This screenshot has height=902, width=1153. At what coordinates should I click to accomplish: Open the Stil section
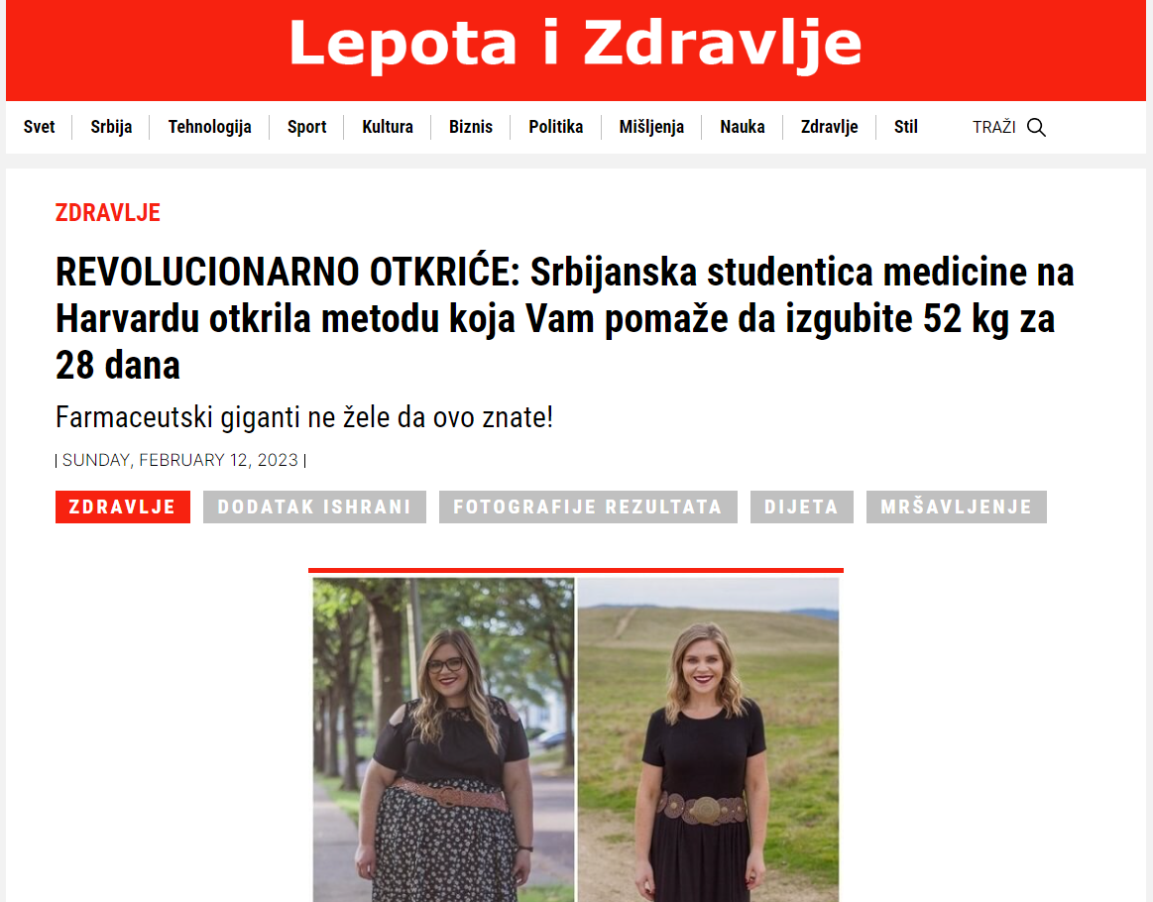click(x=906, y=127)
